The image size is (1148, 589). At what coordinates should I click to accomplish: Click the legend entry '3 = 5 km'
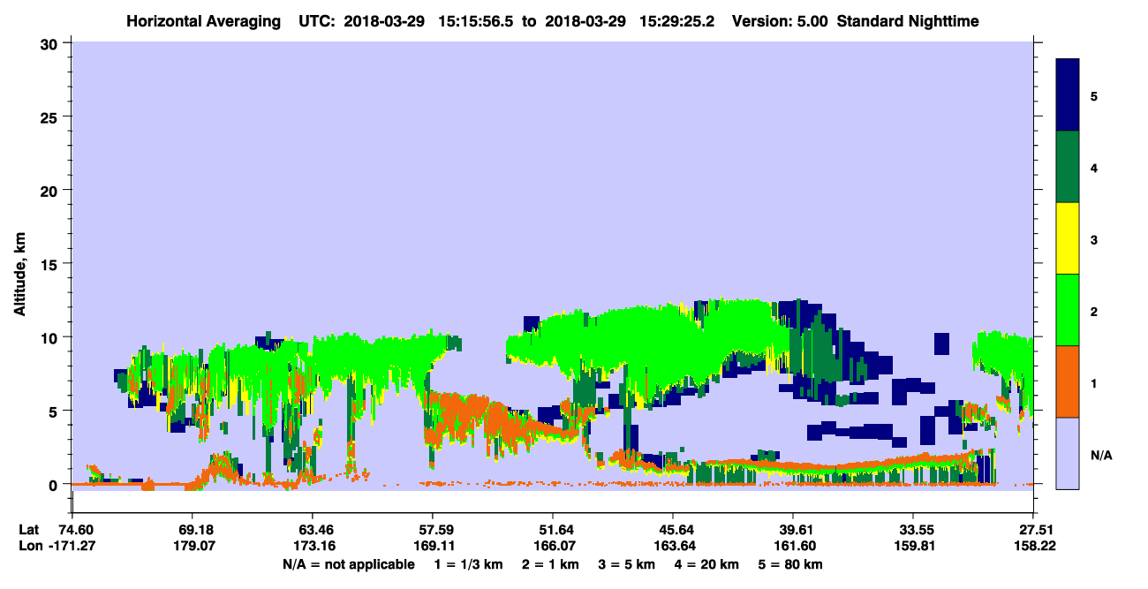tap(627, 564)
